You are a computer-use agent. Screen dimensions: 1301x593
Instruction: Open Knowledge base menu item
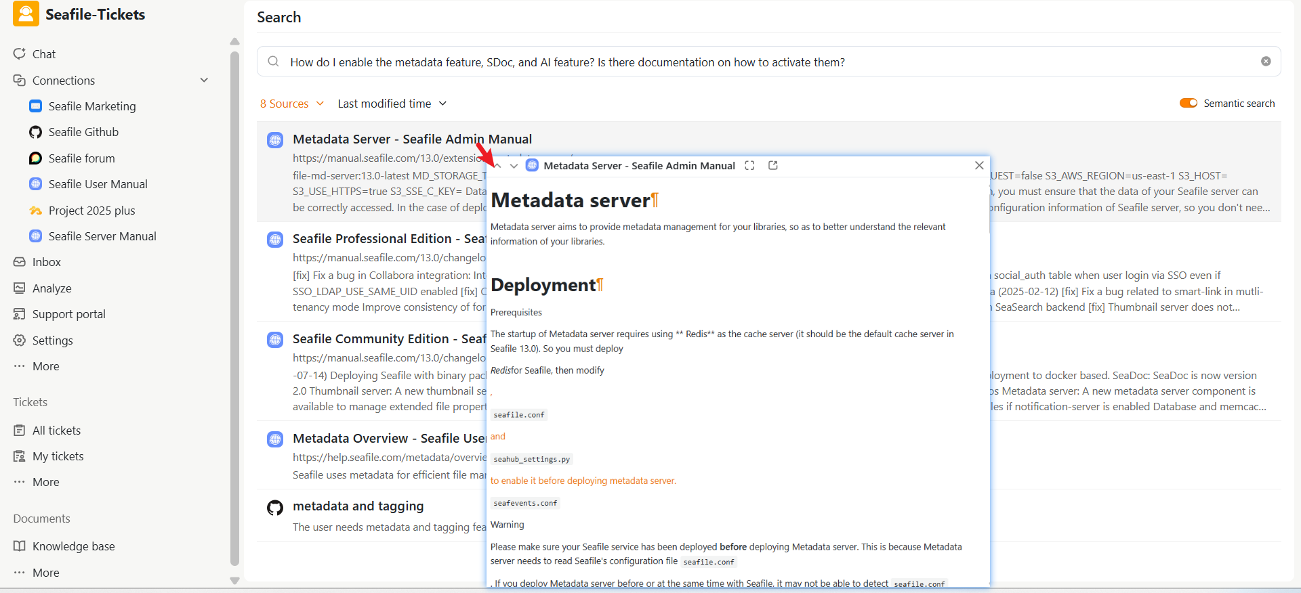click(74, 546)
